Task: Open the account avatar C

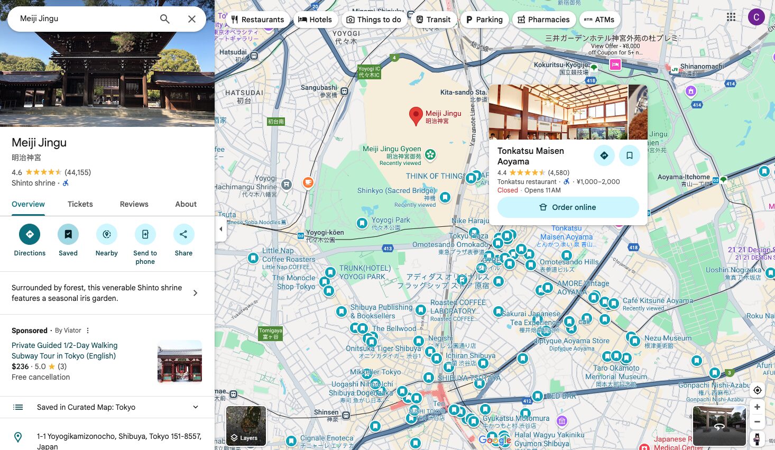Action: 756,17
